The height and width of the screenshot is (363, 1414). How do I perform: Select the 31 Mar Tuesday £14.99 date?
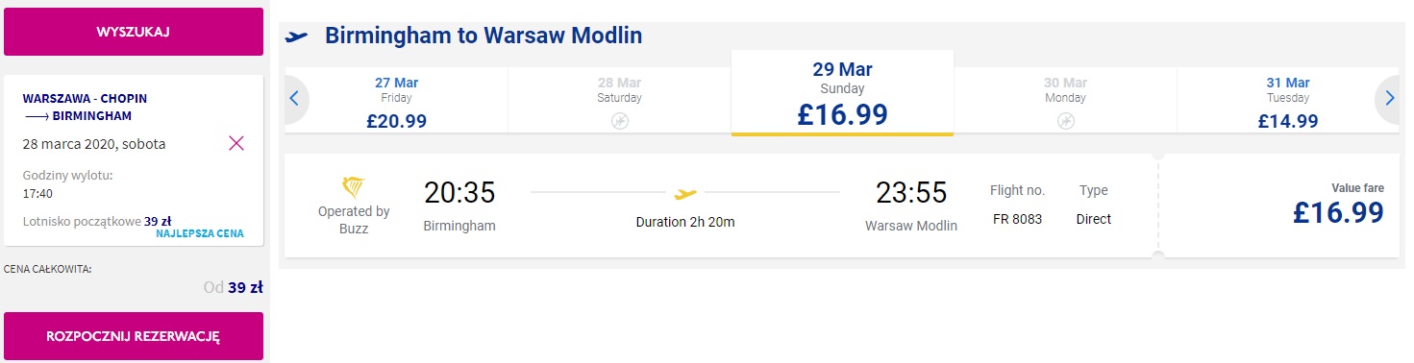1287,101
